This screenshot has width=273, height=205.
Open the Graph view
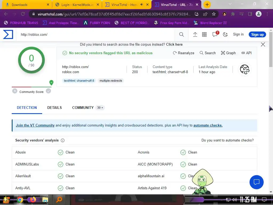(228, 53)
